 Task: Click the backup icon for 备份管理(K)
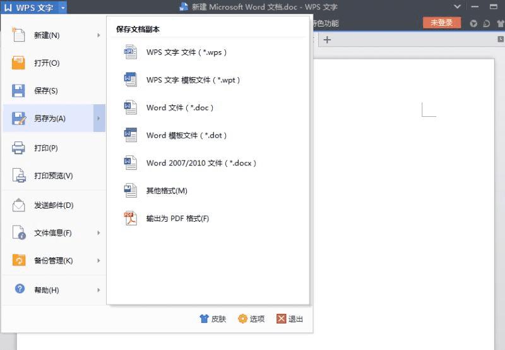19,260
